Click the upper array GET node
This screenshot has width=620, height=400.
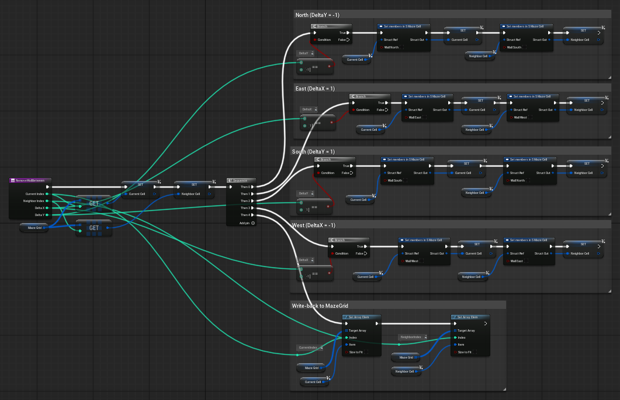coord(93,203)
